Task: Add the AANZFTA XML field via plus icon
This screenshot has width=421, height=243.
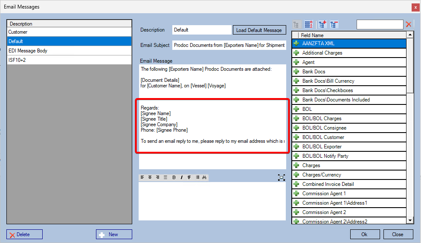Action: (296, 43)
